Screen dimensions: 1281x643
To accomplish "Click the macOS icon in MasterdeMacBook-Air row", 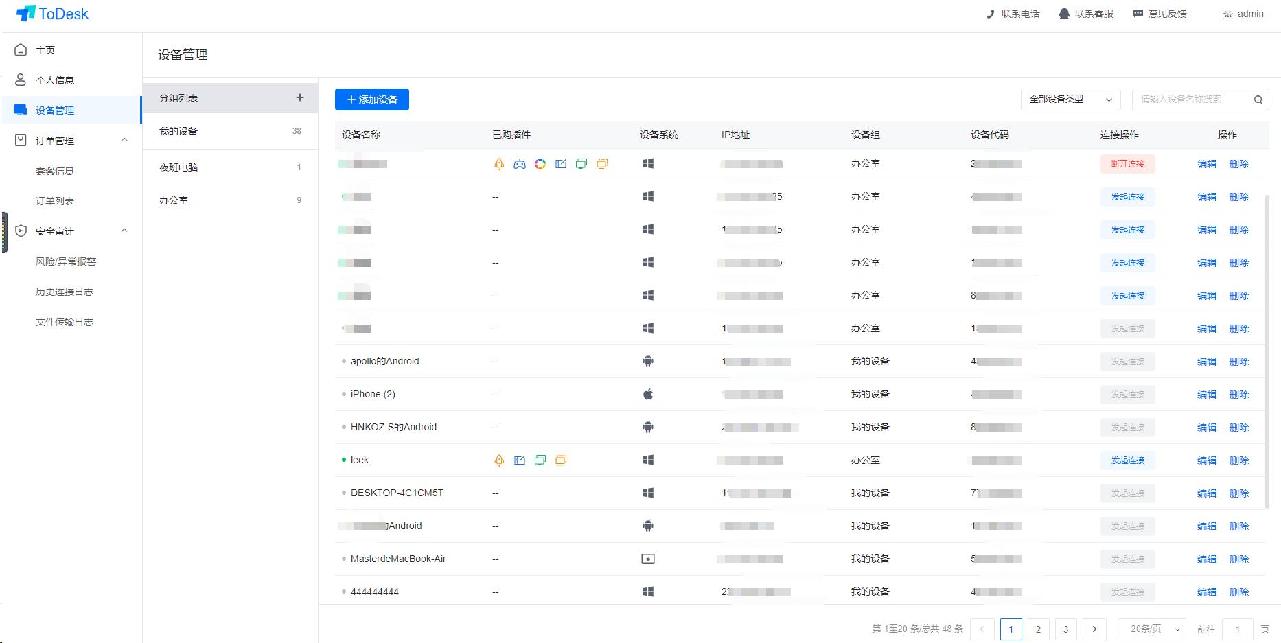I will (x=647, y=559).
